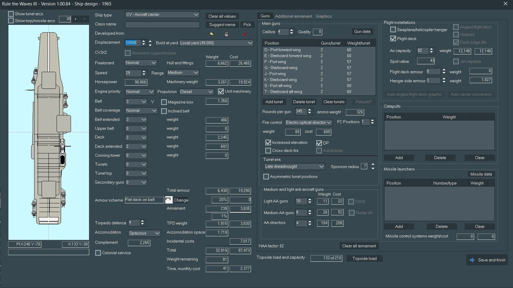
Task: Increase medium AA guns count
Action: [x=310, y=211]
